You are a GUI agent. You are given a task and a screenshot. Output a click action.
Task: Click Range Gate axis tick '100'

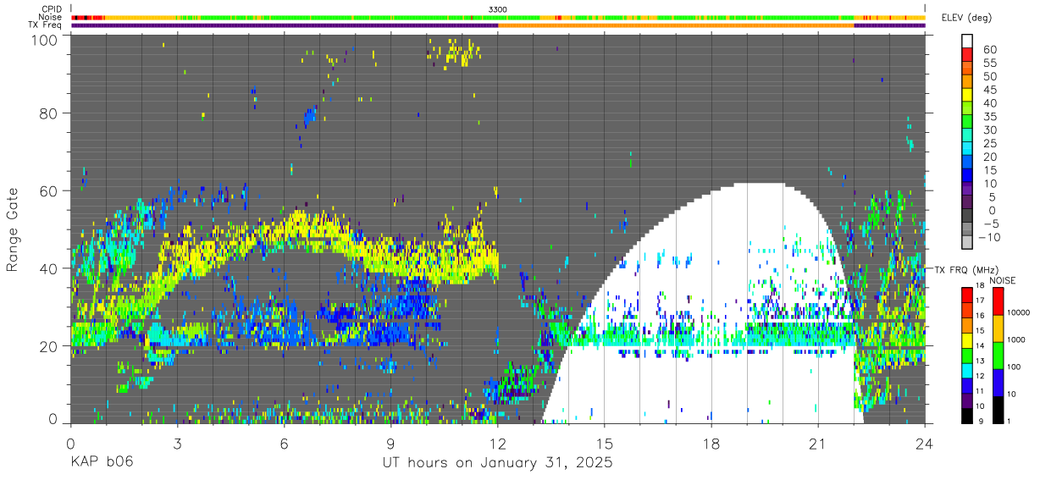46,39
